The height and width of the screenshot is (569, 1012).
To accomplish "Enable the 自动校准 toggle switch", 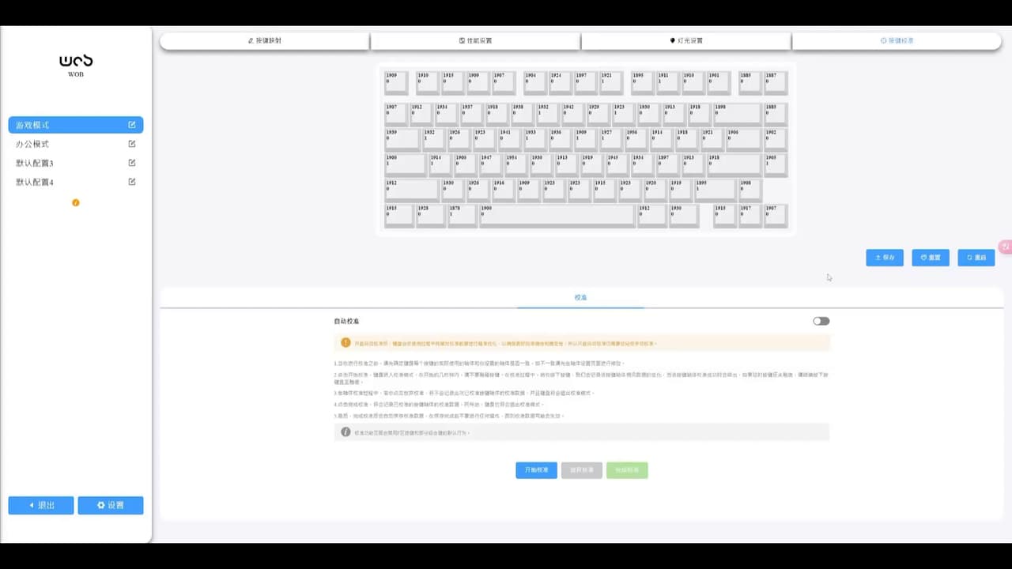I will coord(821,322).
